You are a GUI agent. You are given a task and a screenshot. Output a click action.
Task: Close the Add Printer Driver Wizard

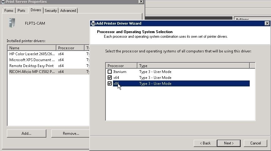(267, 23)
